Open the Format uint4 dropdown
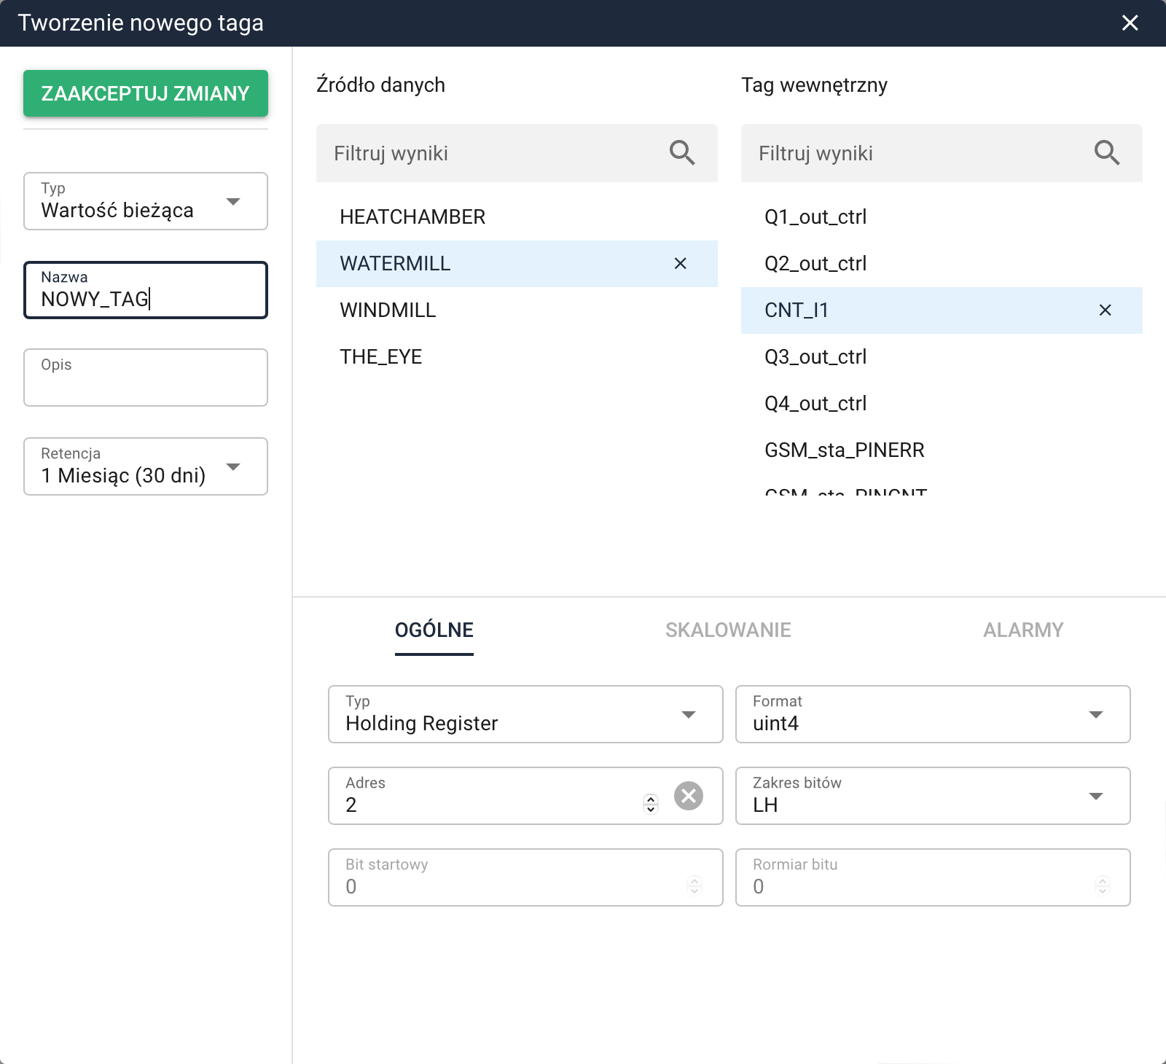The height and width of the screenshot is (1064, 1166). click(x=933, y=714)
